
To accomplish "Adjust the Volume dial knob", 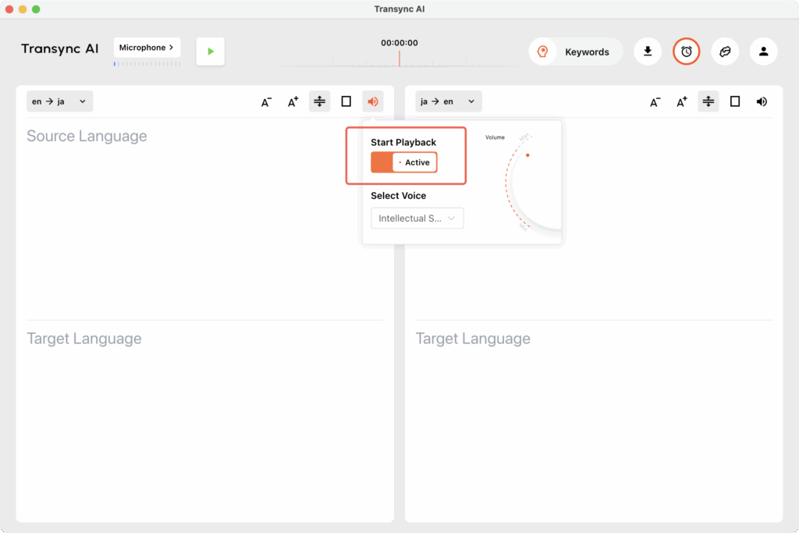I will [527, 155].
